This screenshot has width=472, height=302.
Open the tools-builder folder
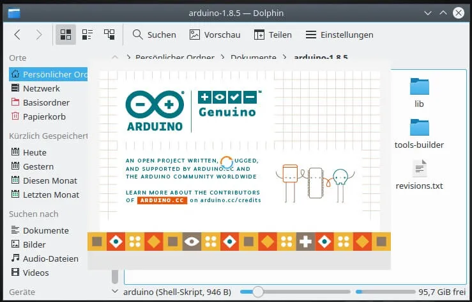419,128
